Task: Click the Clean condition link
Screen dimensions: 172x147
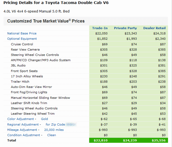Action: coord(52,135)
